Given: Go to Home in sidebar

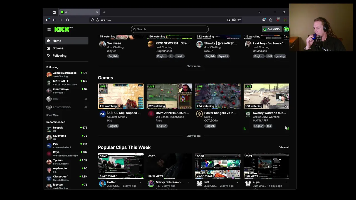Looking at the screenshot, I should point(67,41).
